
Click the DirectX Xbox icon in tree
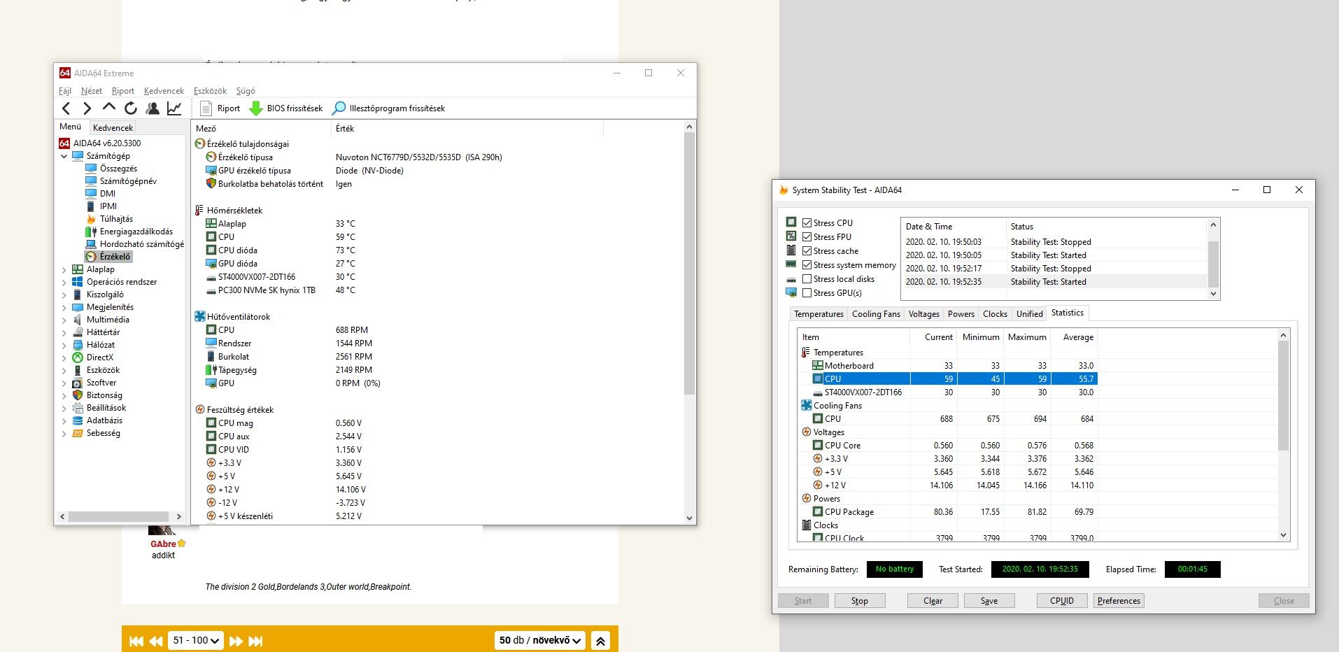[x=78, y=357]
